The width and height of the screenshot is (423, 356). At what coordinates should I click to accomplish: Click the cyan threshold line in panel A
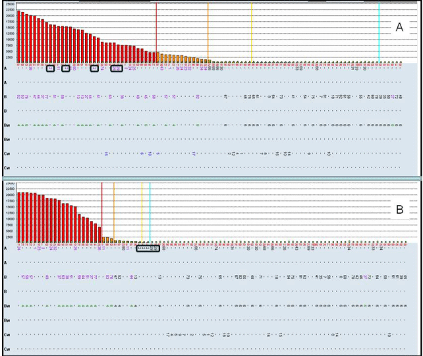point(379,32)
